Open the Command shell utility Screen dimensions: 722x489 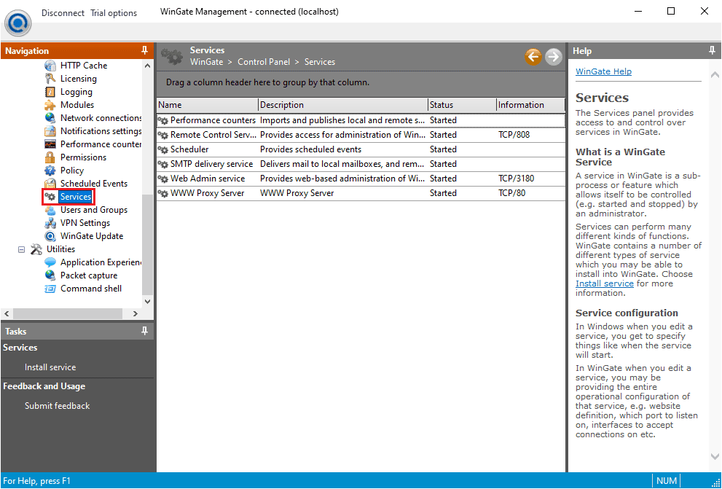[x=90, y=288]
